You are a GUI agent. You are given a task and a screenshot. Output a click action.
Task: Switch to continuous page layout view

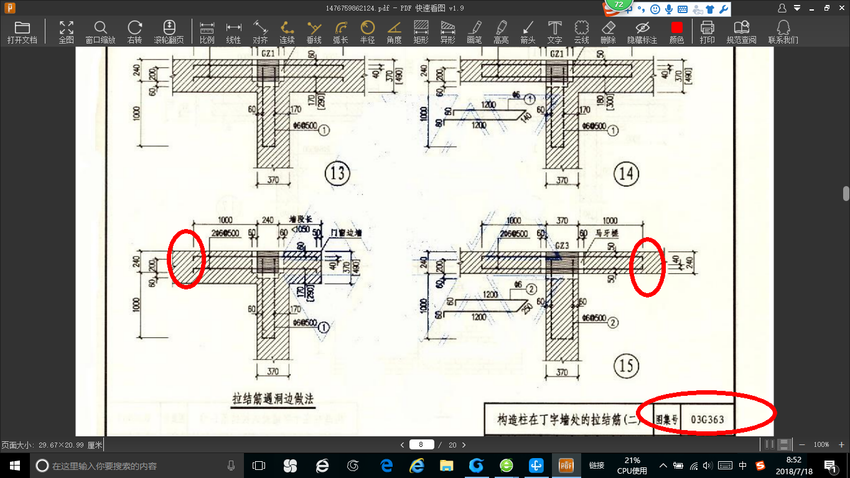coord(784,444)
